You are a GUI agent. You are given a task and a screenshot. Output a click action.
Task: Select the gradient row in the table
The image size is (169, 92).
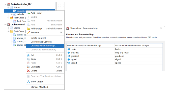click(115, 56)
